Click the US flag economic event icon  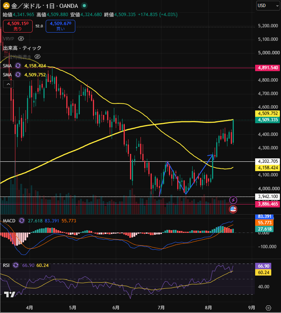[x=233, y=209]
